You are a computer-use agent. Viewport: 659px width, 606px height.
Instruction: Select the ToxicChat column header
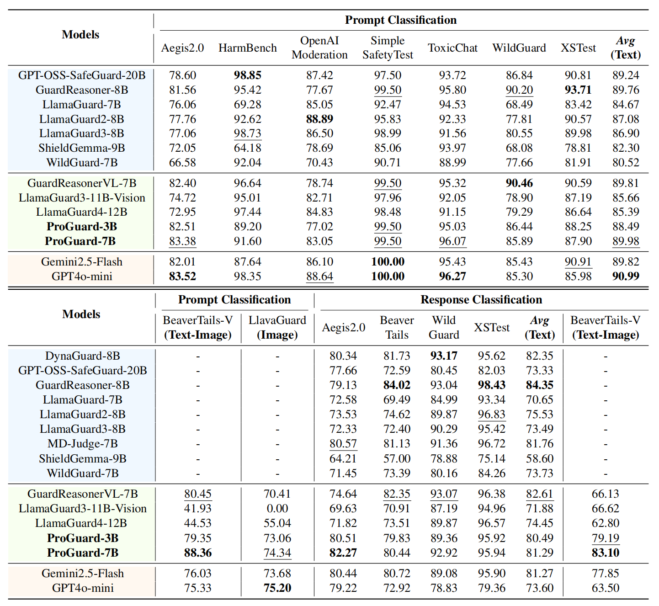452,48
